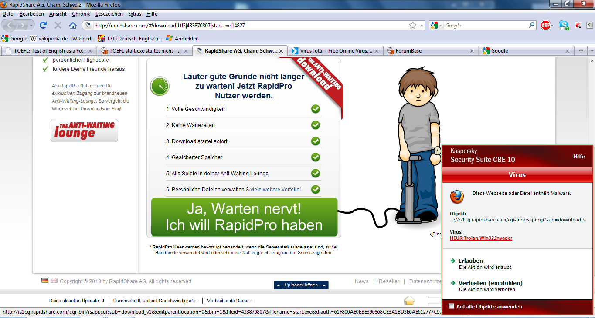Open the Lesezeichen menu
The width and height of the screenshot is (595, 318).
(x=109, y=14)
